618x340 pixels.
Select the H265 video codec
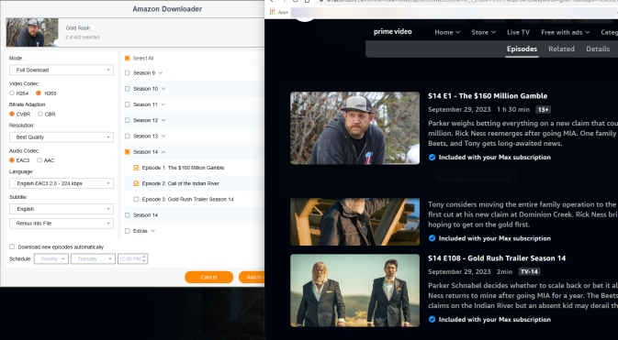pyautogui.click(x=39, y=93)
